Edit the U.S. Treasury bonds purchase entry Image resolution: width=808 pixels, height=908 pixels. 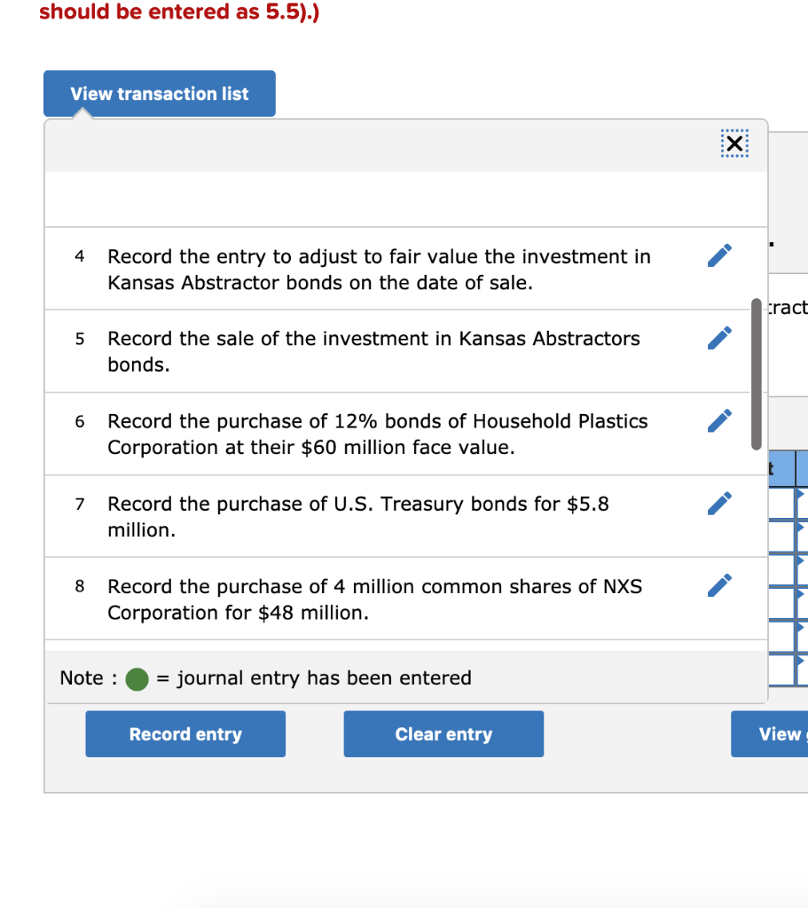click(x=720, y=503)
